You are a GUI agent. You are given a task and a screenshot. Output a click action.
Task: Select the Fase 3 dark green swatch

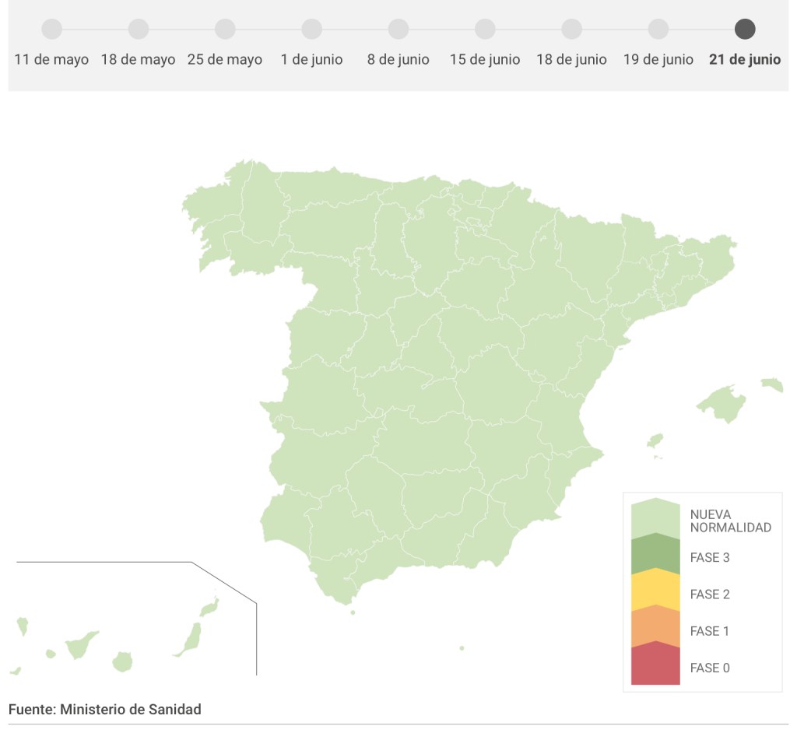(655, 554)
